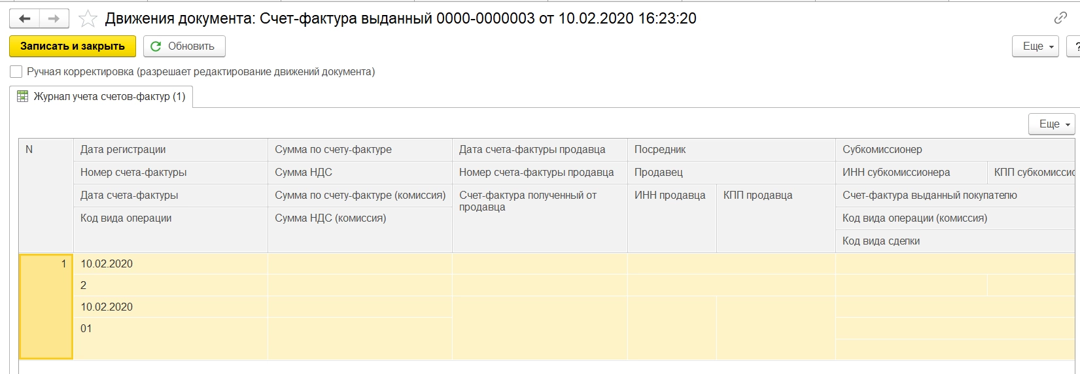Viewport: 1080px width, 374px height.
Task: Enable the Ручная корректировка checkbox
Action: [x=16, y=72]
